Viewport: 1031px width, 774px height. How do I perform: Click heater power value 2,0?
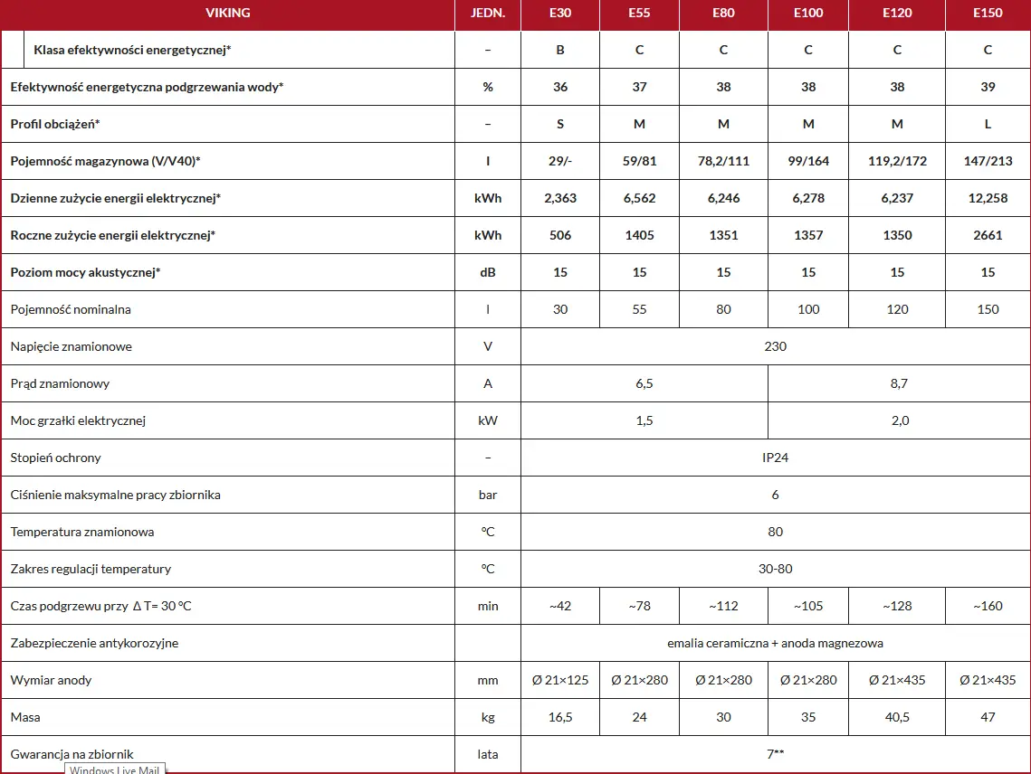point(900,421)
